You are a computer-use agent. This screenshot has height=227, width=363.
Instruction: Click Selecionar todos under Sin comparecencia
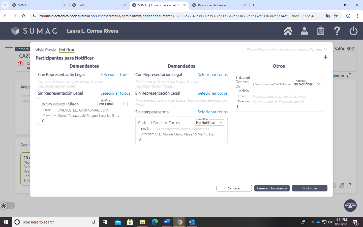pos(213,112)
